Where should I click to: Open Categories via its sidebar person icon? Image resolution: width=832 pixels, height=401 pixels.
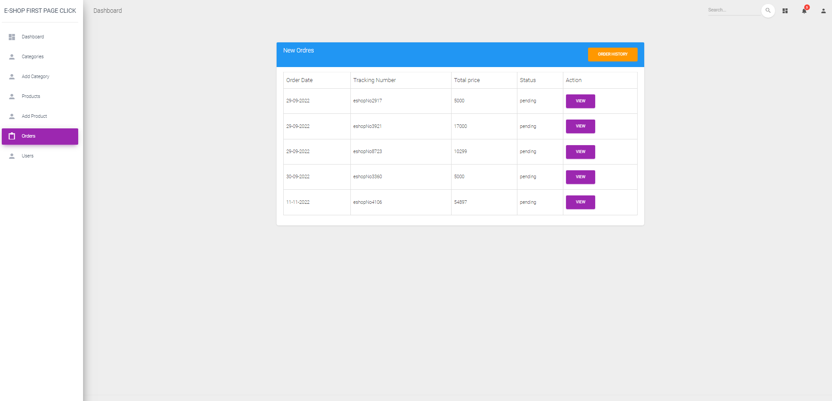click(12, 56)
